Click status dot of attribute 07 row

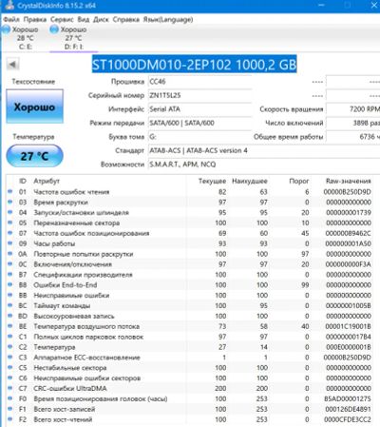pyautogui.click(x=9, y=233)
